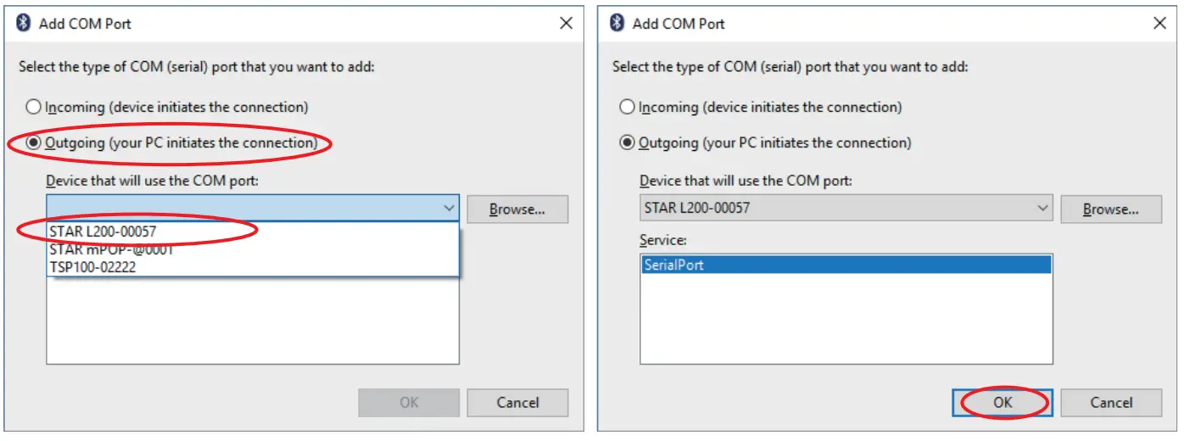Open STAR L200-00057 dropdown in right dialog
This screenshot has width=1184, height=441.
tap(846, 209)
